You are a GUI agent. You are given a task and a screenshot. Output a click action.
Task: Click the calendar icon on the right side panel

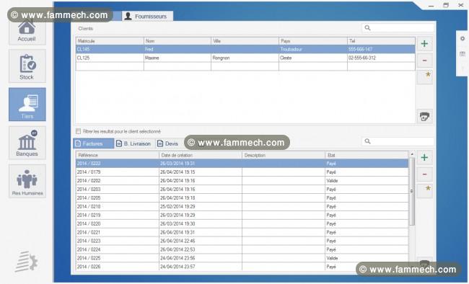(463, 54)
